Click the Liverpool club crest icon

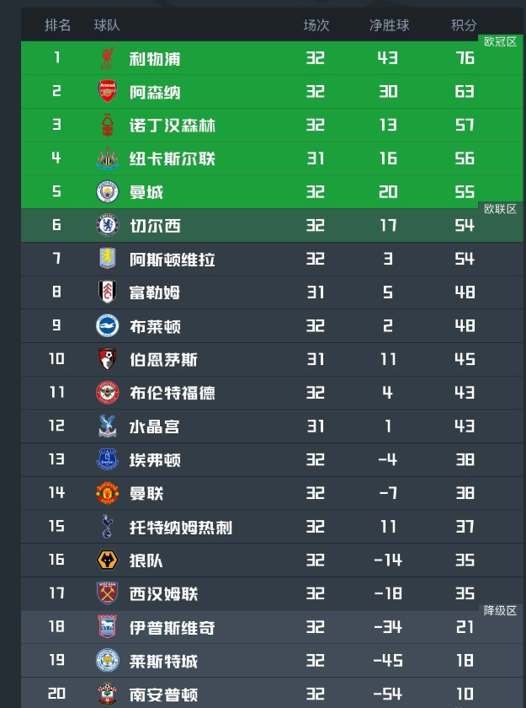107,58
